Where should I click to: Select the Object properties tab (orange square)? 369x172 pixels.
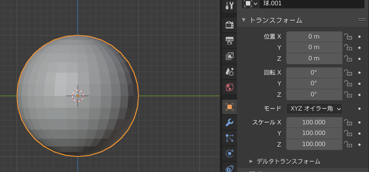229,107
